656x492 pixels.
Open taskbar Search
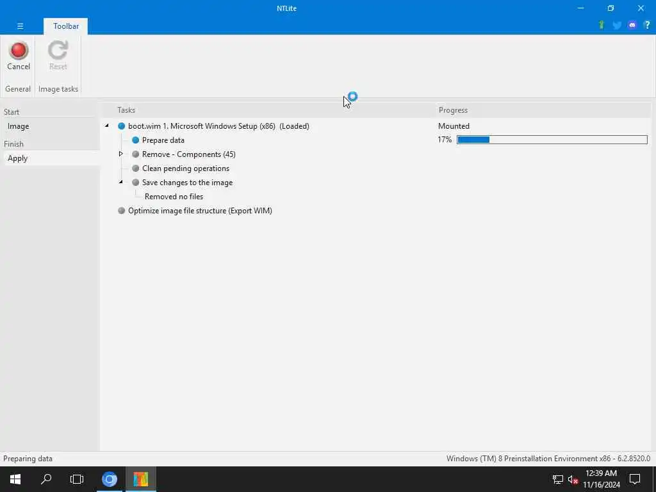(46, 479)
